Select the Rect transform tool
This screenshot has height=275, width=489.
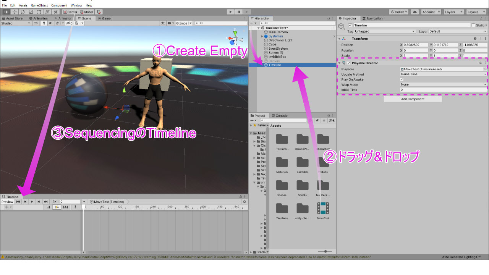[39, 12]
